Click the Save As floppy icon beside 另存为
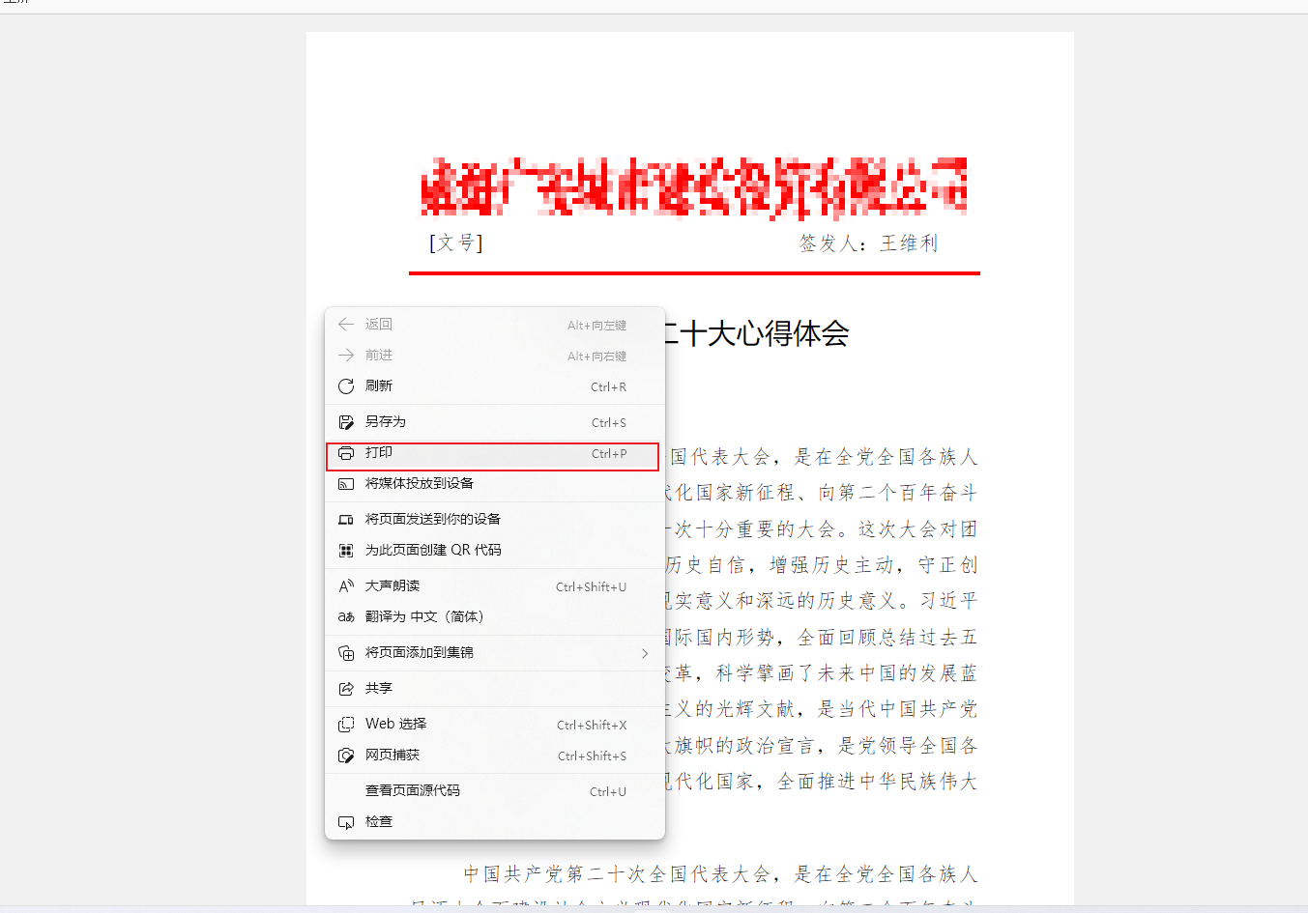This screenshot has height=913, width=1308. click(x=346, y=421)
